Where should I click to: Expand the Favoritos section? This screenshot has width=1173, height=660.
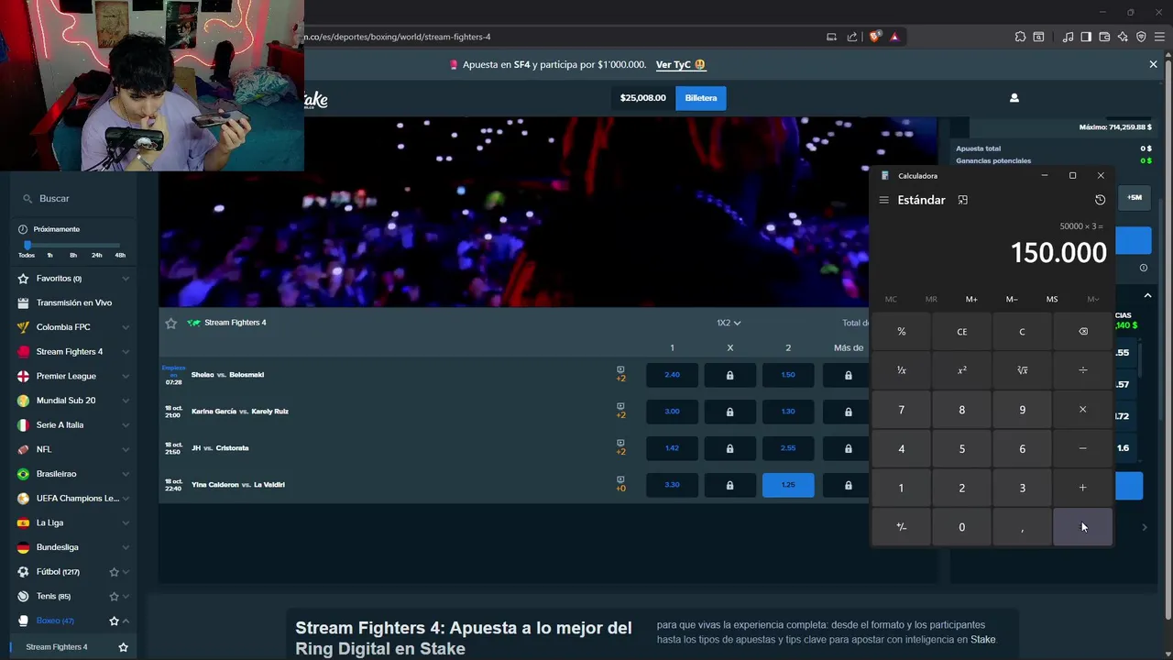tap(126, 279)
